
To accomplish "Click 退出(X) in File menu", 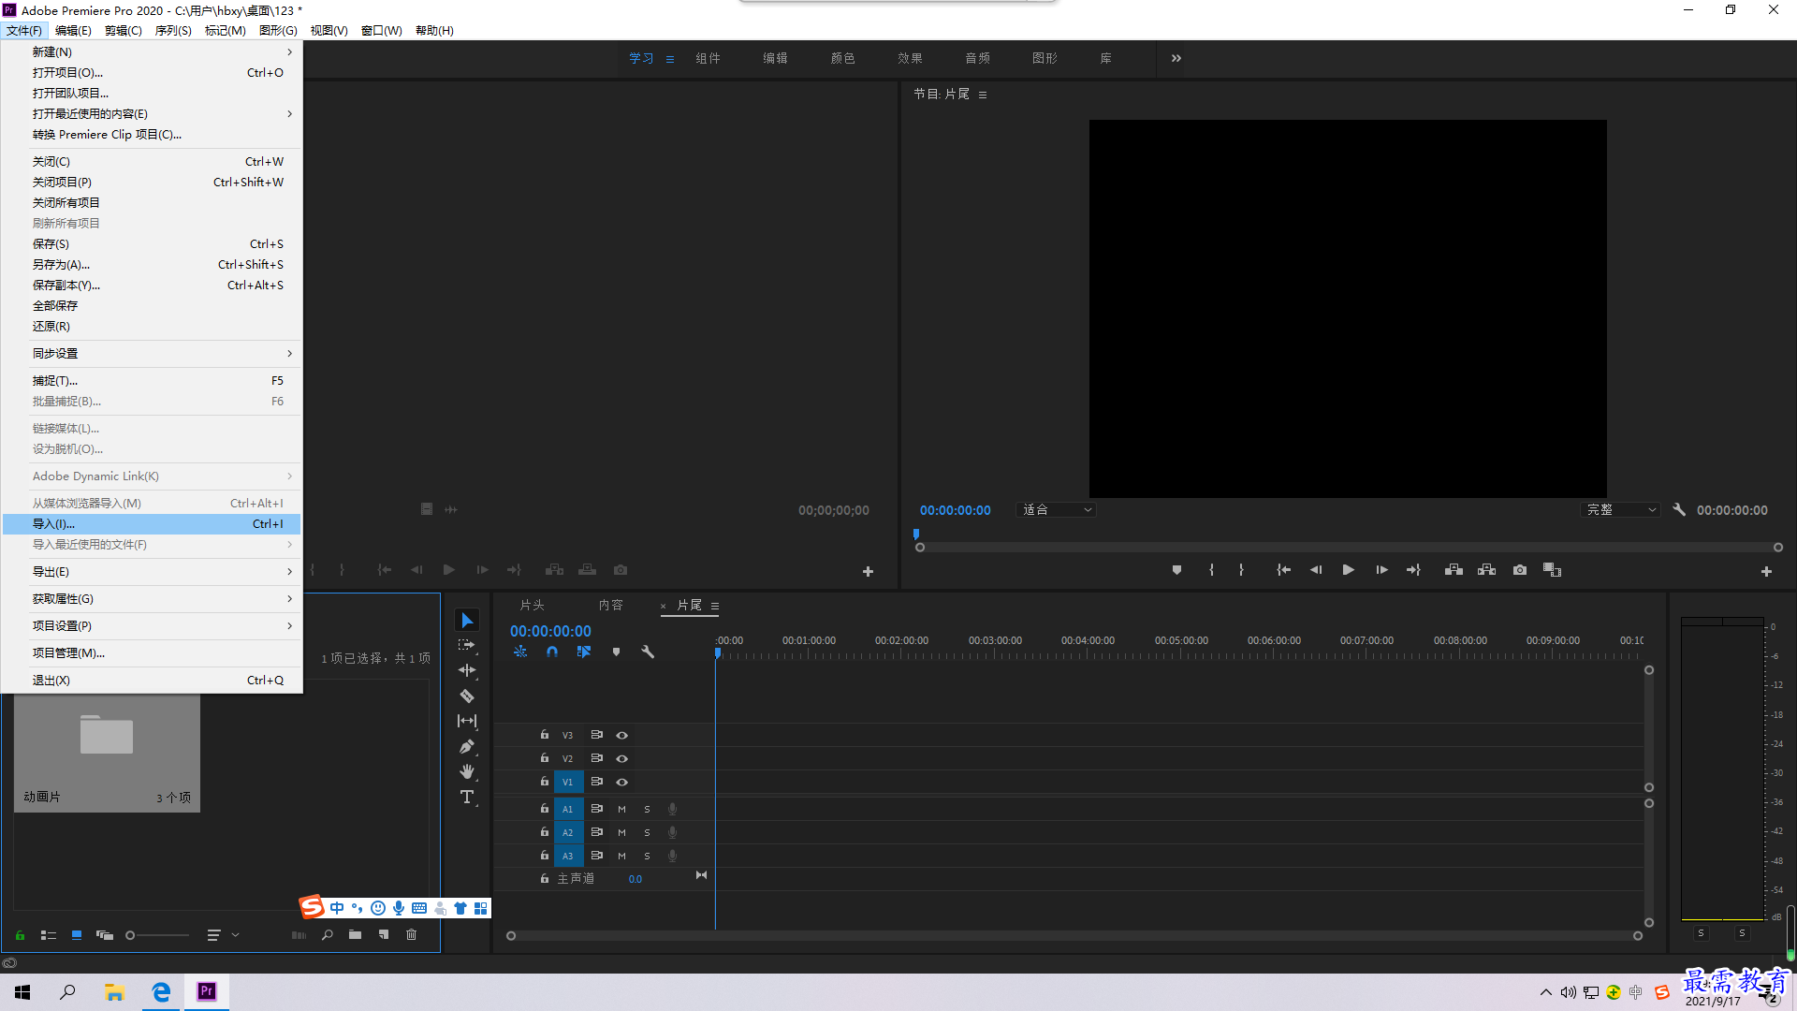I will (152, 681).
